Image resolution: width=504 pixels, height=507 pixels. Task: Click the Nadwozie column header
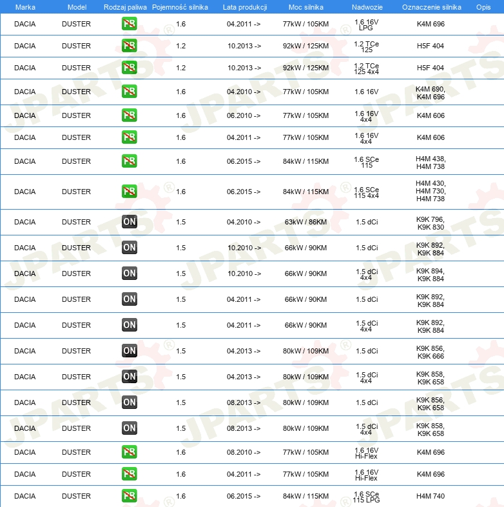click(367, 7)
